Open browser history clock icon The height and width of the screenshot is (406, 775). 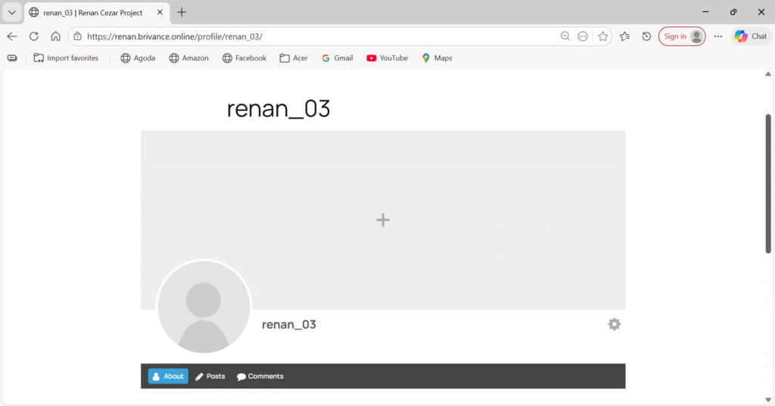(646, 36)
